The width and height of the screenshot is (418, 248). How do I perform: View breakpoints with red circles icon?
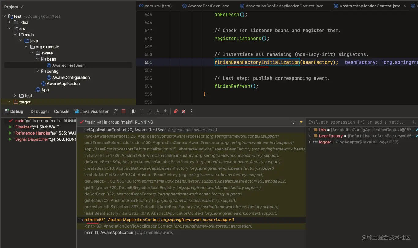point(176,112)
